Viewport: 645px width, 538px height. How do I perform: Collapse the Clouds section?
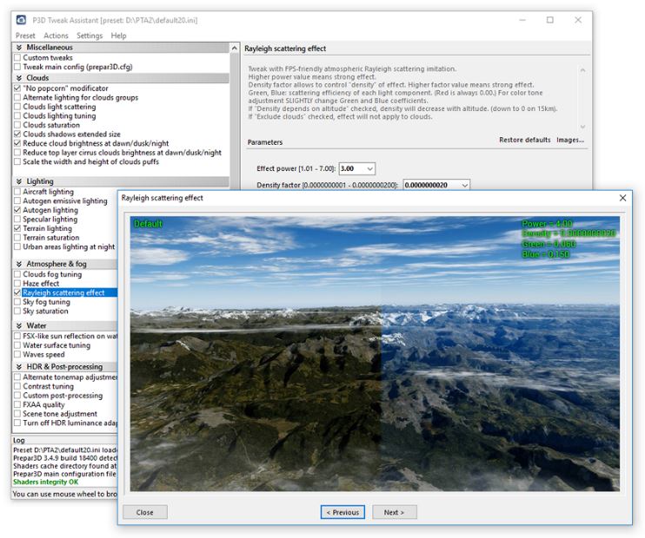tap(19, 78)
